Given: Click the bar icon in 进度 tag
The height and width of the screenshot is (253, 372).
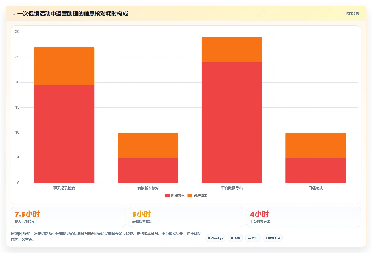Looking at the screenshot, I should pos(249,238).
